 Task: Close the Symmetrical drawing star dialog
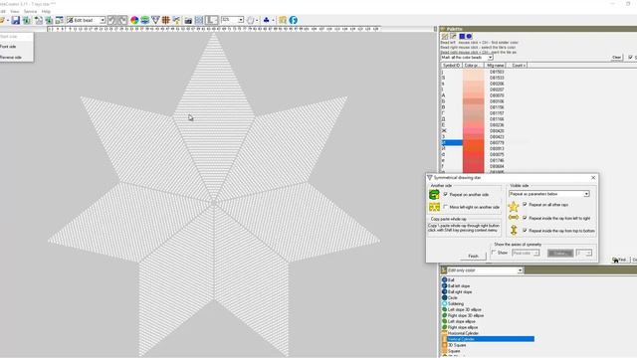(x=593, y=178)
